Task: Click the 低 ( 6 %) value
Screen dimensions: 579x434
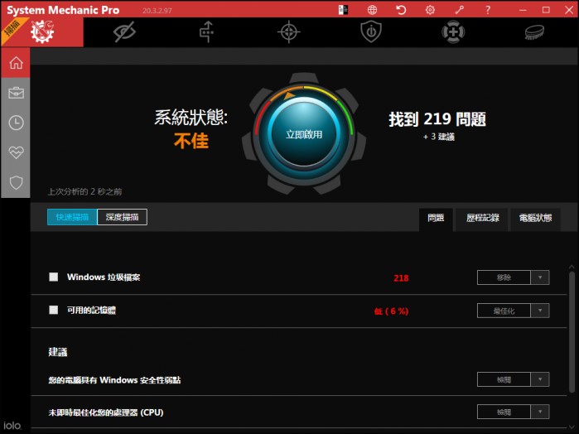Action: coord(391,311)
